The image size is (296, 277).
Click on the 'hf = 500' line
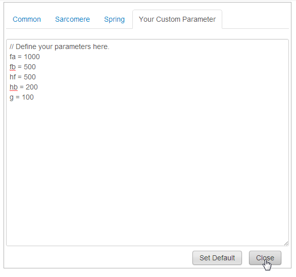pyautogui.click(x=23, y=77)
